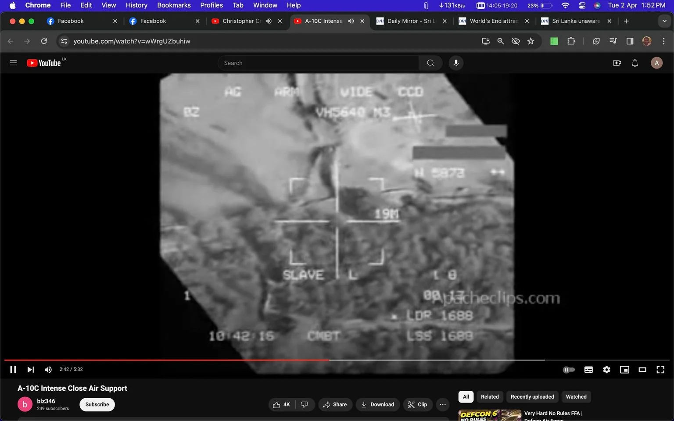Click the Download button
Screen dimensions: 674x421
[377, 404]
